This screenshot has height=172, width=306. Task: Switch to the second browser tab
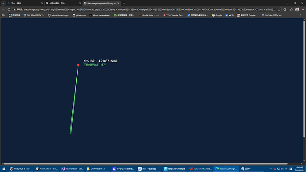[63, 3]
